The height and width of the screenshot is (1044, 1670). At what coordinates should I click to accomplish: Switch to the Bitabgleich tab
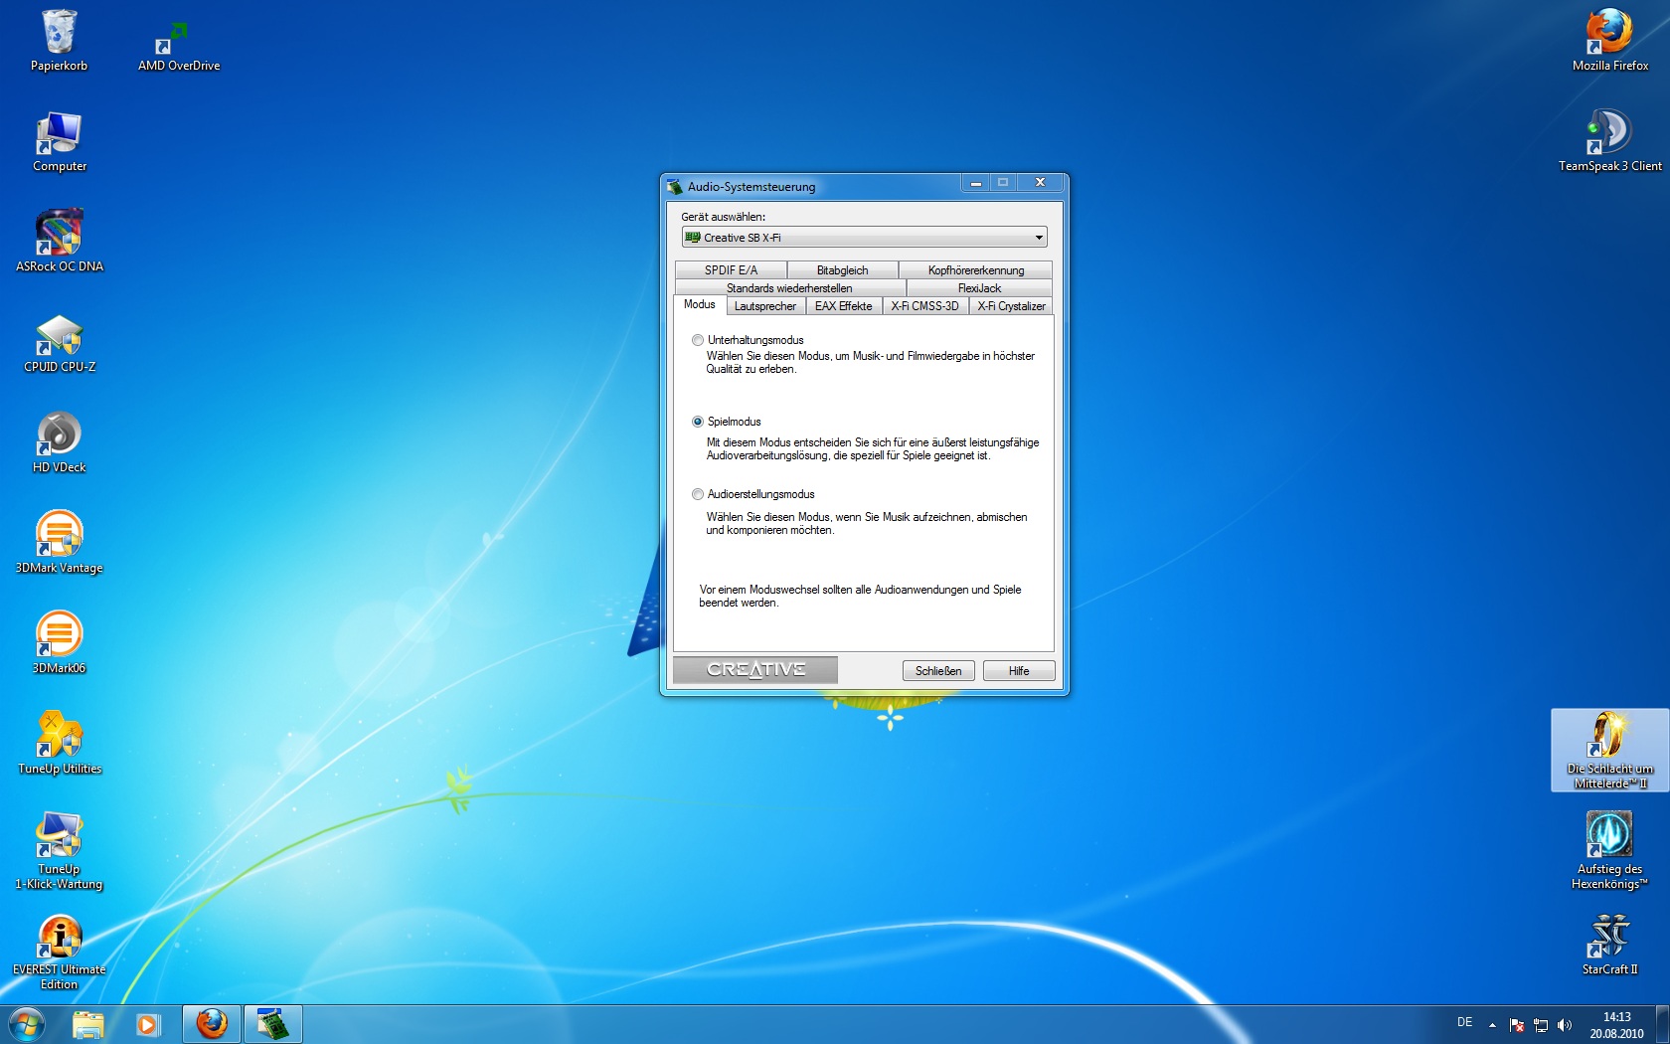tap(842, 270)
